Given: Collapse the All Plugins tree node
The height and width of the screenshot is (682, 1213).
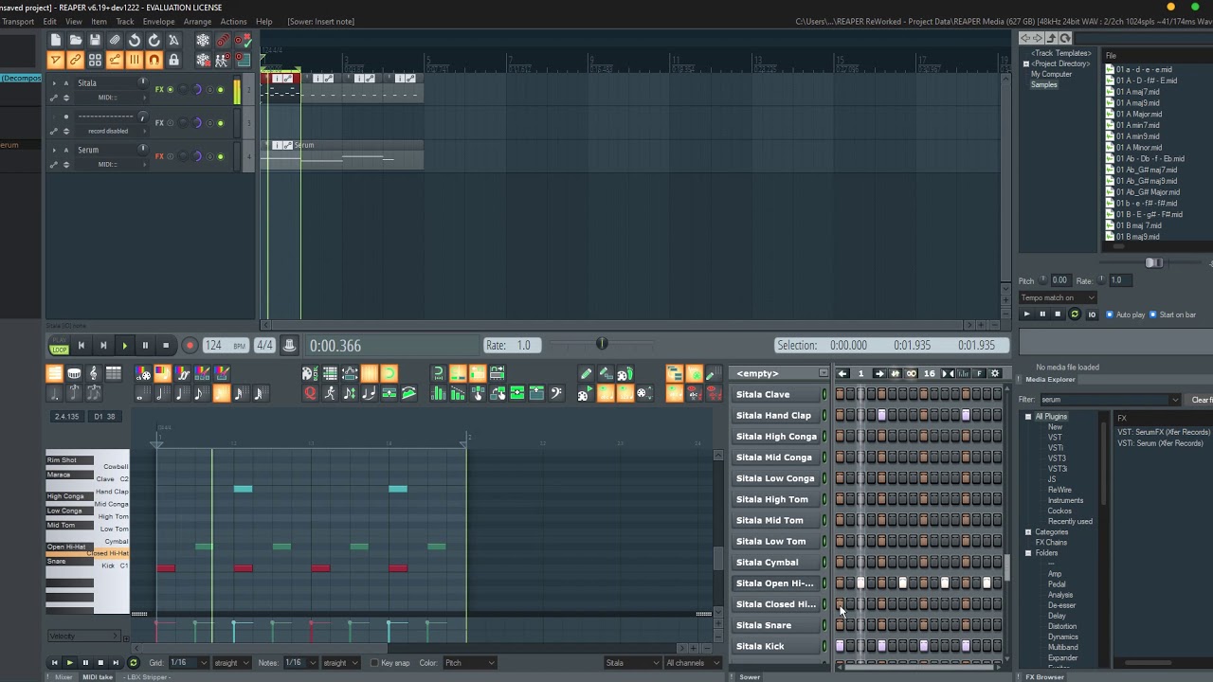Looking at the screenshot, I should (1028, 417).
